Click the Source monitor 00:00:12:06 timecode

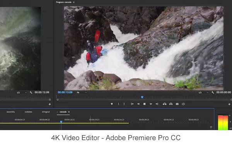pos(42,92)
